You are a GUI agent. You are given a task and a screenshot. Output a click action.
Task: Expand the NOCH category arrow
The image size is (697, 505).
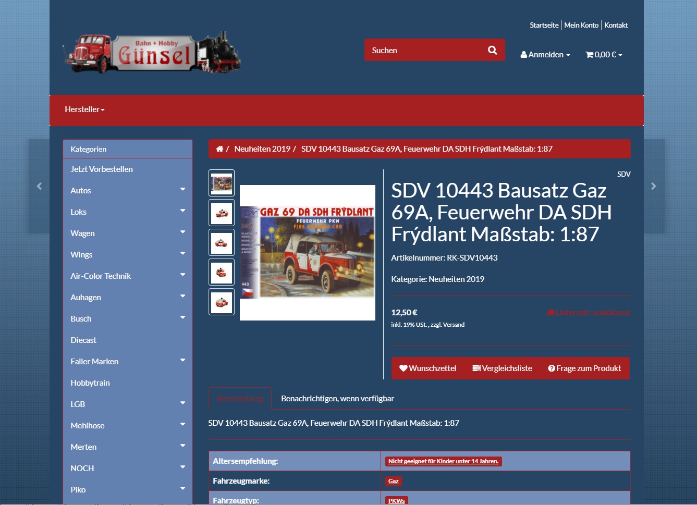tap(182, 467)
